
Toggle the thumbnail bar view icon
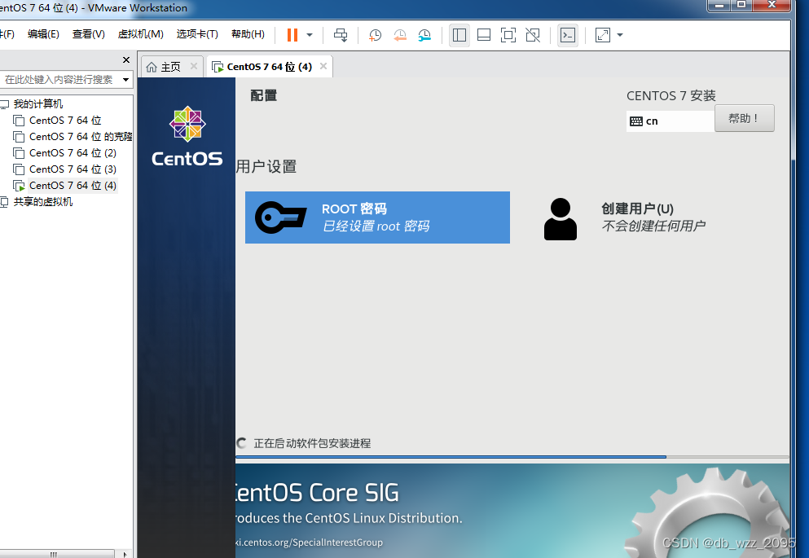click(x=484, y=35)
